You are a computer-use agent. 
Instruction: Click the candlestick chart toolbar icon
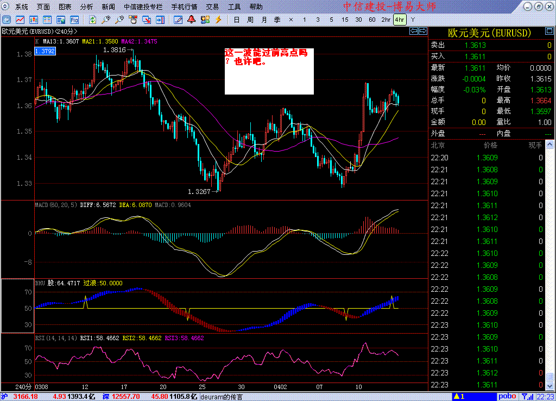(33, 20)
